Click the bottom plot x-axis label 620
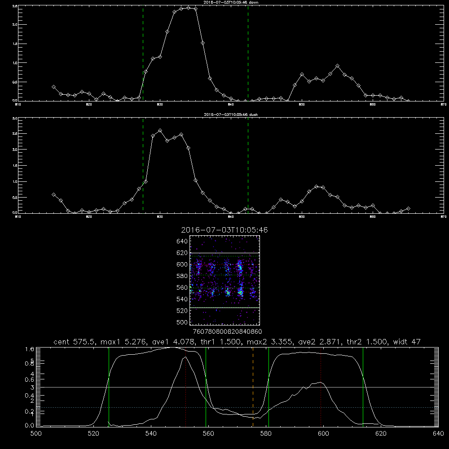 (x=381, y=434)
